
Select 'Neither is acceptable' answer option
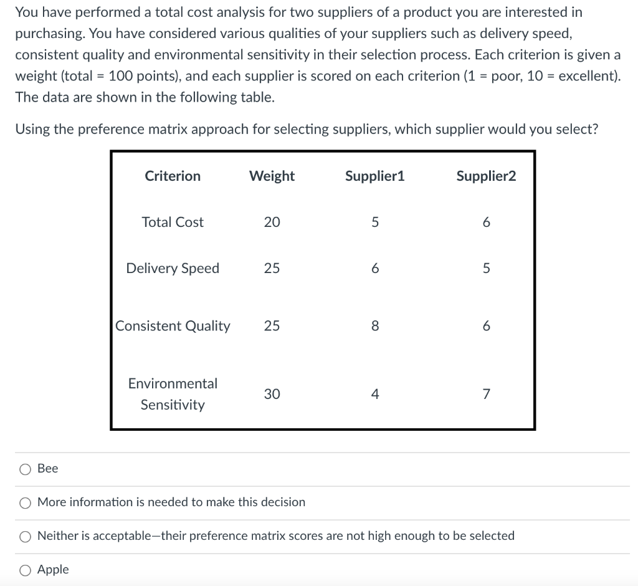tap(24, 536)
